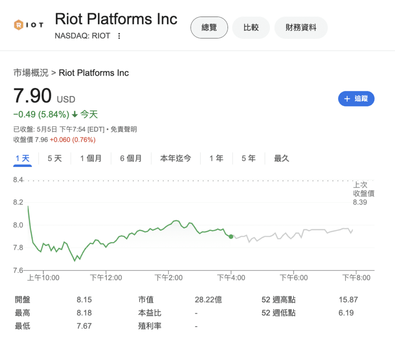The image size is (395, 338).
Task: Open the 財務資料 financials tab
Action: tap(301, 27)
